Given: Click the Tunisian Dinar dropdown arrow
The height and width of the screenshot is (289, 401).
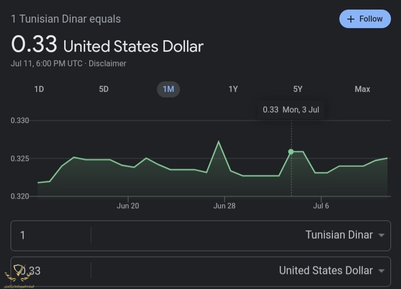Looking at the screenshot, I should (381, 235).
